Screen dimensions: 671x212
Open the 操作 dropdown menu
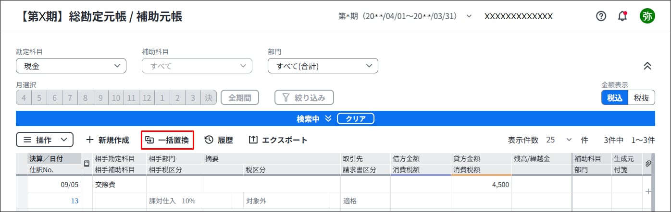(x=45, y=140)
